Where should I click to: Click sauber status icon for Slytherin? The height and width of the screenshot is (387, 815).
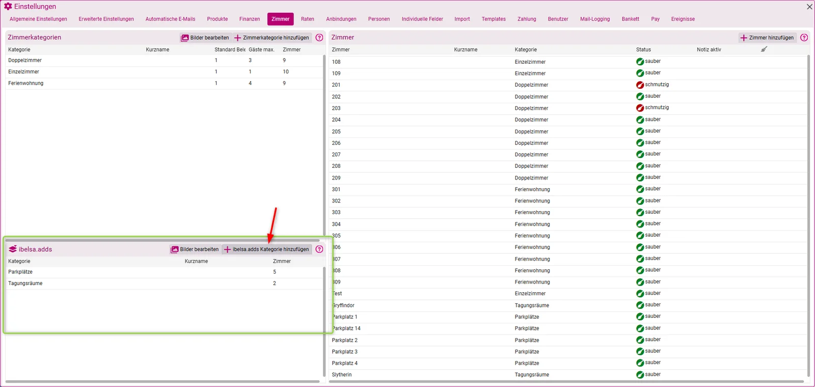[x=640, y=375]
